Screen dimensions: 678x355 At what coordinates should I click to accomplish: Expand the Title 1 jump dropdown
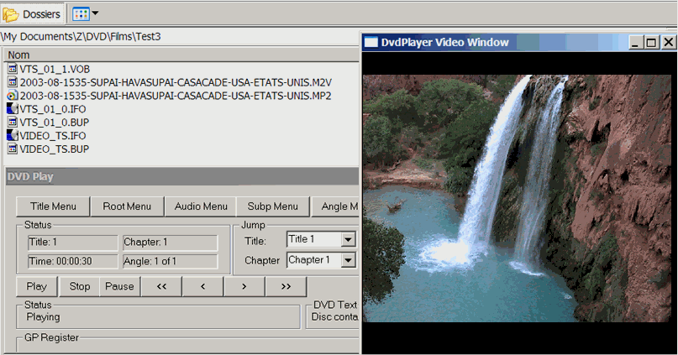tap(349, 240)
